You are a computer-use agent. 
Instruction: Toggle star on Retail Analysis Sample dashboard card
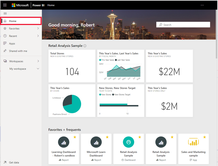(x=140, y=137)
